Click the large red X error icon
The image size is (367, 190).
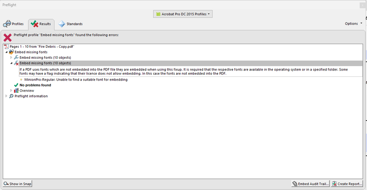pyautogui.click(x=7, y=37)
